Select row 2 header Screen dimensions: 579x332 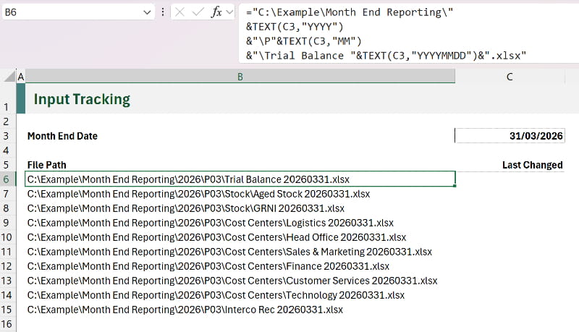pyautogui.click(x=7, y=121)
